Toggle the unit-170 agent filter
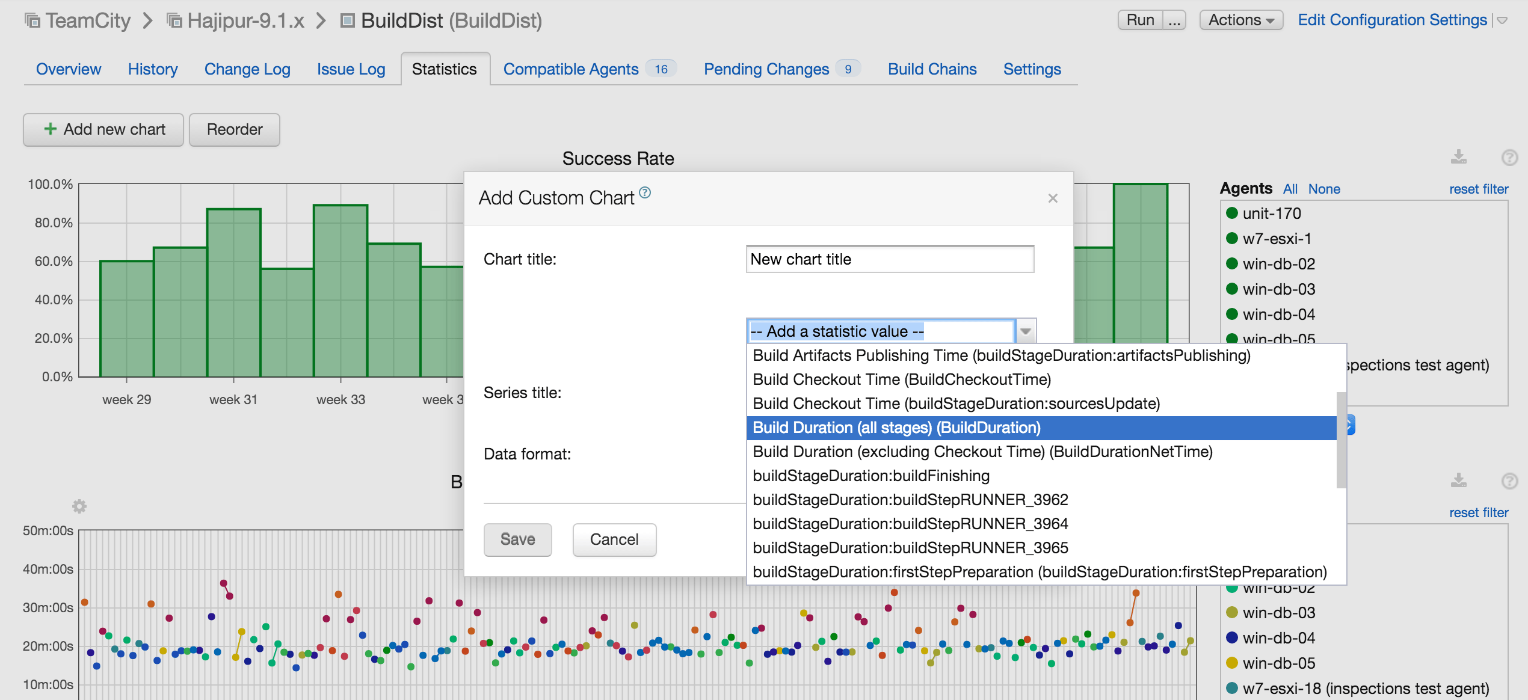This screenshot has height=700, width=1528. pos(1271,213)
